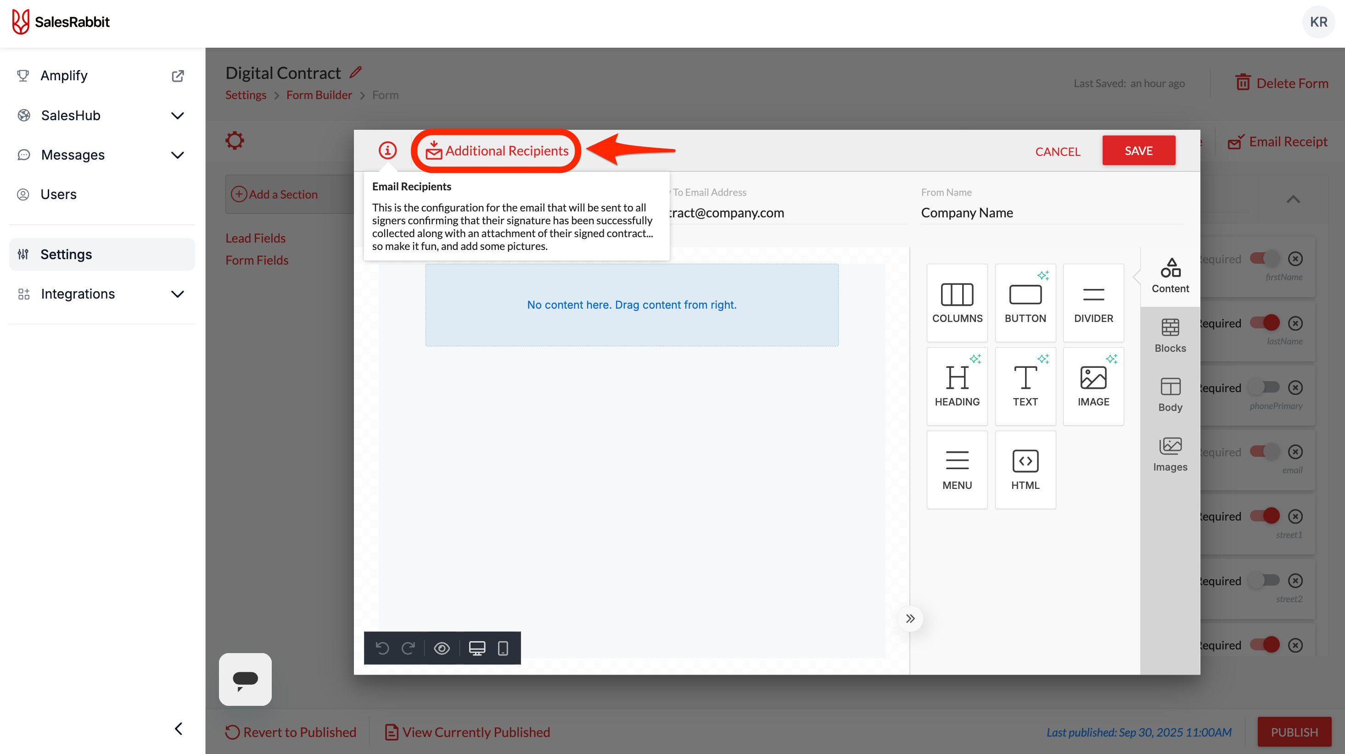The image size is (1345, 754).
Task: Expand the Integrations sidebar menu
Action: (x=178, y=294)
